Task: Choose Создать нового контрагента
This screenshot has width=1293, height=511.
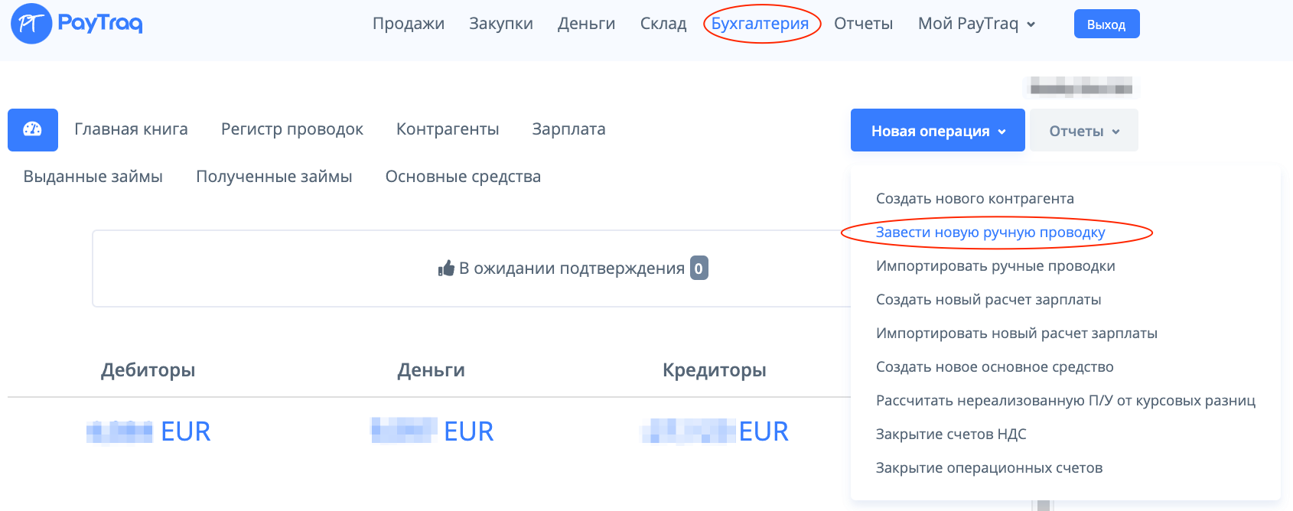Action: pyautogui.click(x=975, y=199)
